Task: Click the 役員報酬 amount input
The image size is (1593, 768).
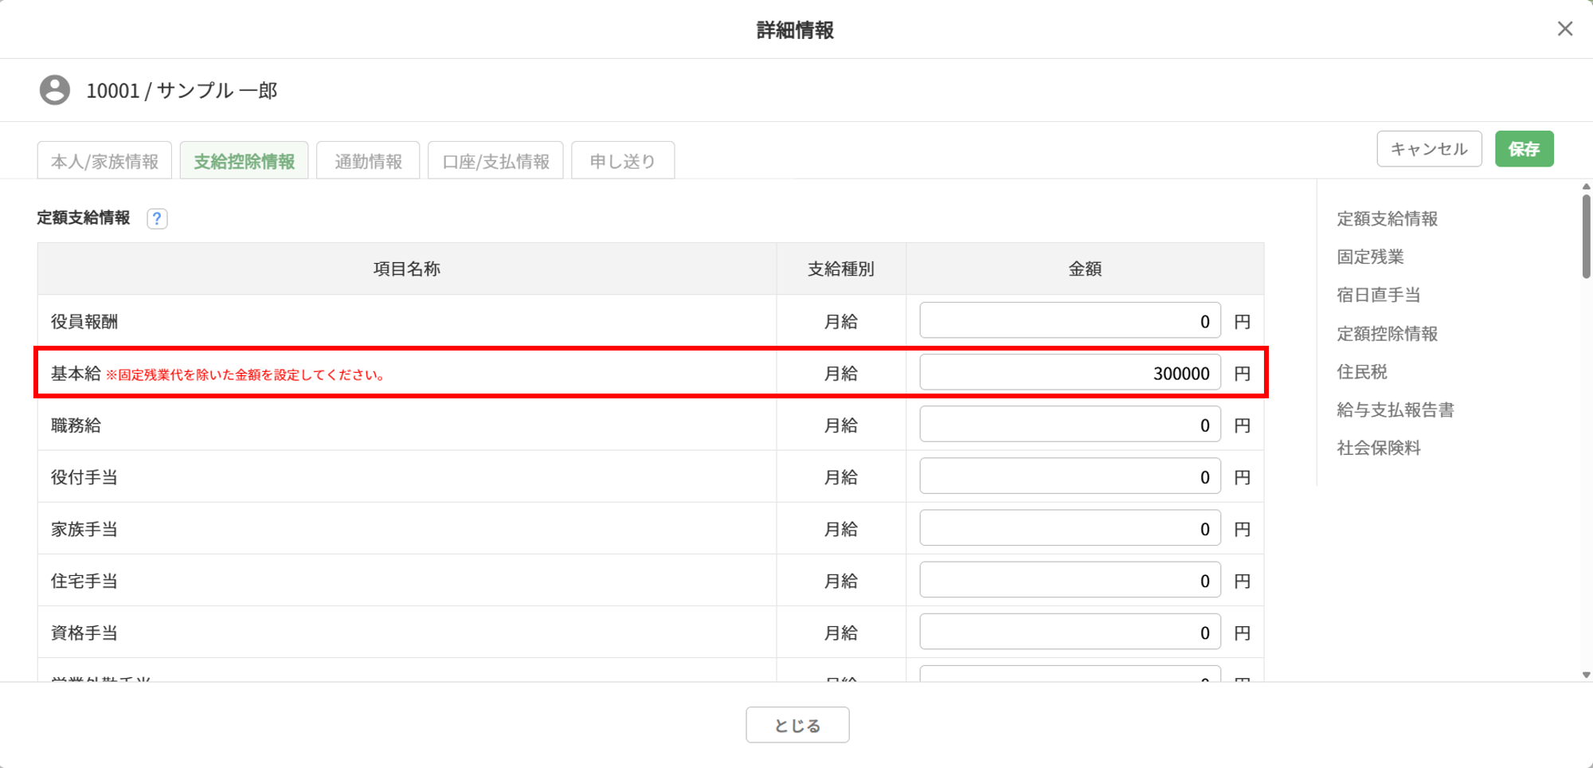Action: click(x=1069, y=321)
